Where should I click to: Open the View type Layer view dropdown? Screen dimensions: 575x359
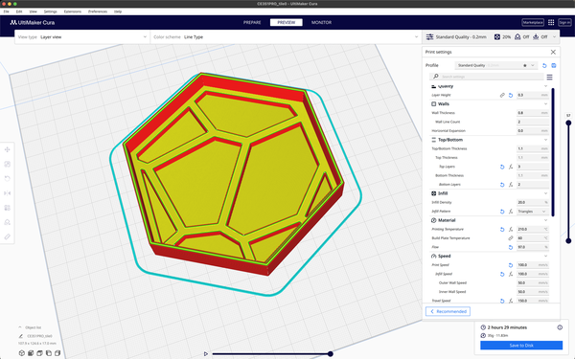(x=82, y=37)
